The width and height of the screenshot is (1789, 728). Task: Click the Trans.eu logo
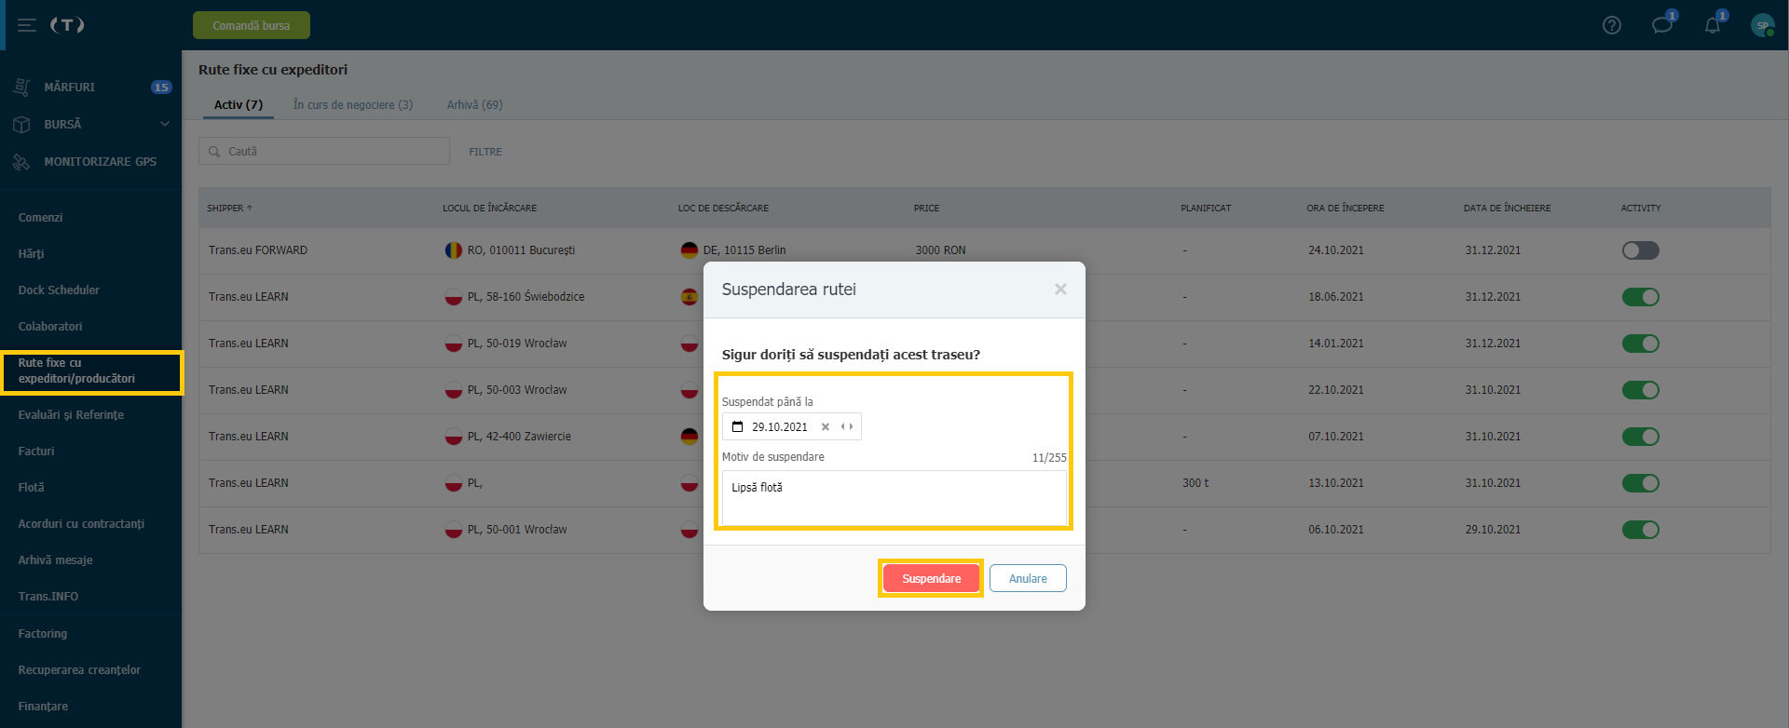tap(67, 25)
